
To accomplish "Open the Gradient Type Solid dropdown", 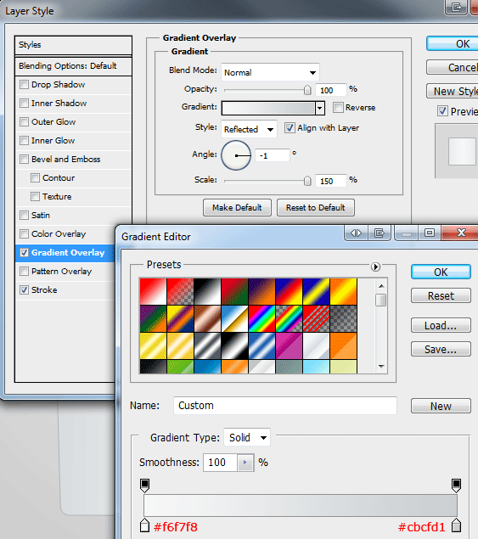I will click(247, 438).
